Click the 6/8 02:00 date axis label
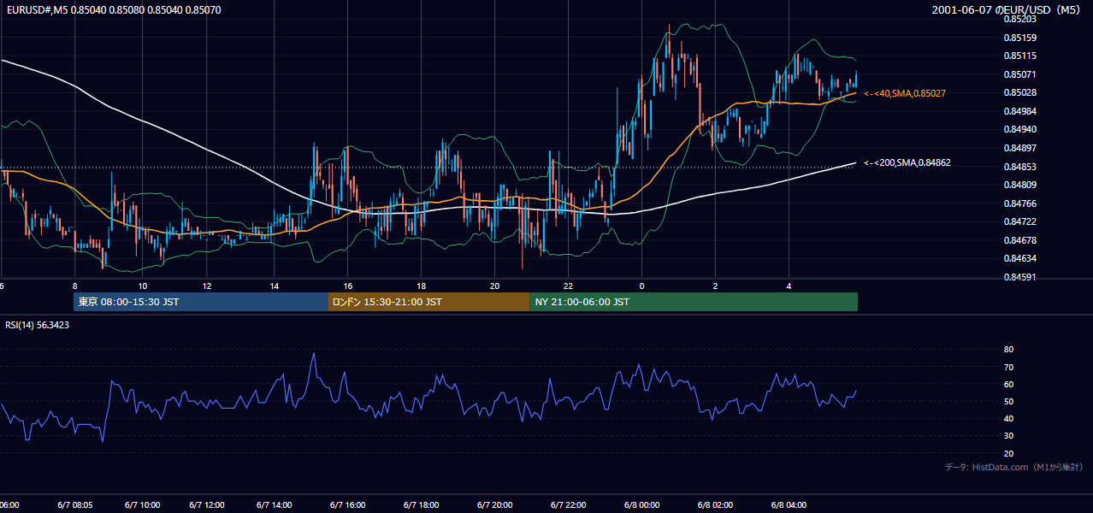Viewport: 1093px width, 513px height. pyautogui.click(x=715, y=505)
